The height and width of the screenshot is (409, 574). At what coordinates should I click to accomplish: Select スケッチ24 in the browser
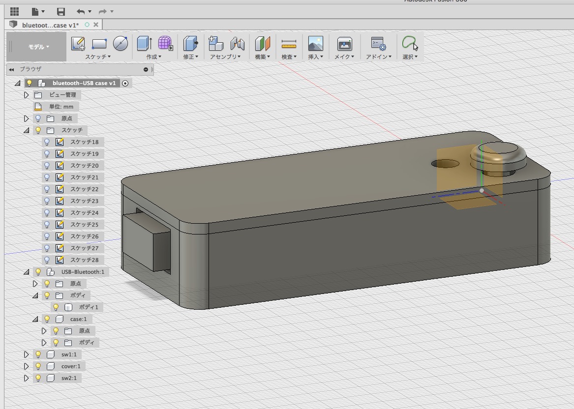click(84, 213)
